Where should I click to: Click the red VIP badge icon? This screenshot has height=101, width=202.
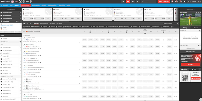tap(128, 2)
